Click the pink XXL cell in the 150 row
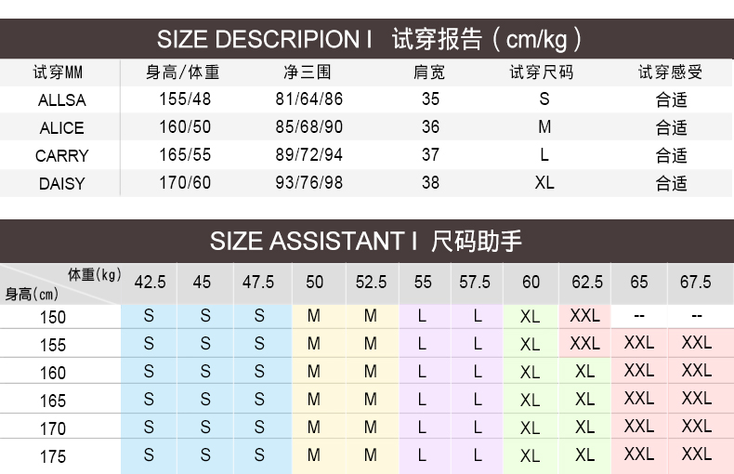The image size is (734, 474). pyautogui.click(x=584, y=316)
